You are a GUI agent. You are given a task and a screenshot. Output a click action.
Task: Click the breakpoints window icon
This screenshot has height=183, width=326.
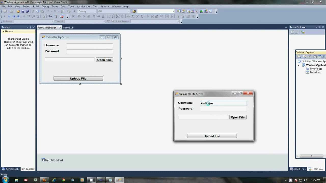(61, 16)
